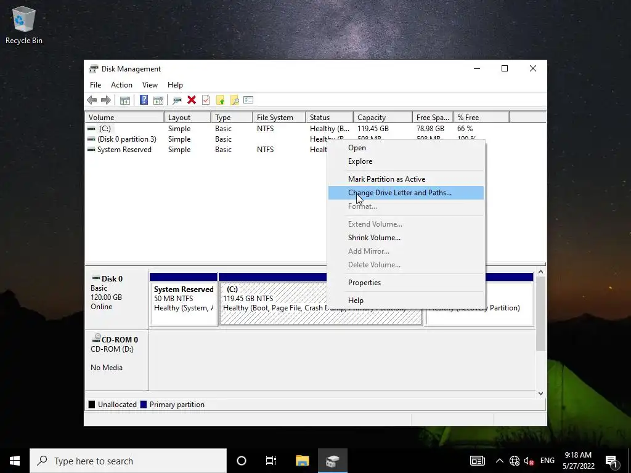The height and width of the screenshot is (473, 631).
Task: Click the 78.98 GB free space cell
Action: pyautogui.click(x=430, y=129)
